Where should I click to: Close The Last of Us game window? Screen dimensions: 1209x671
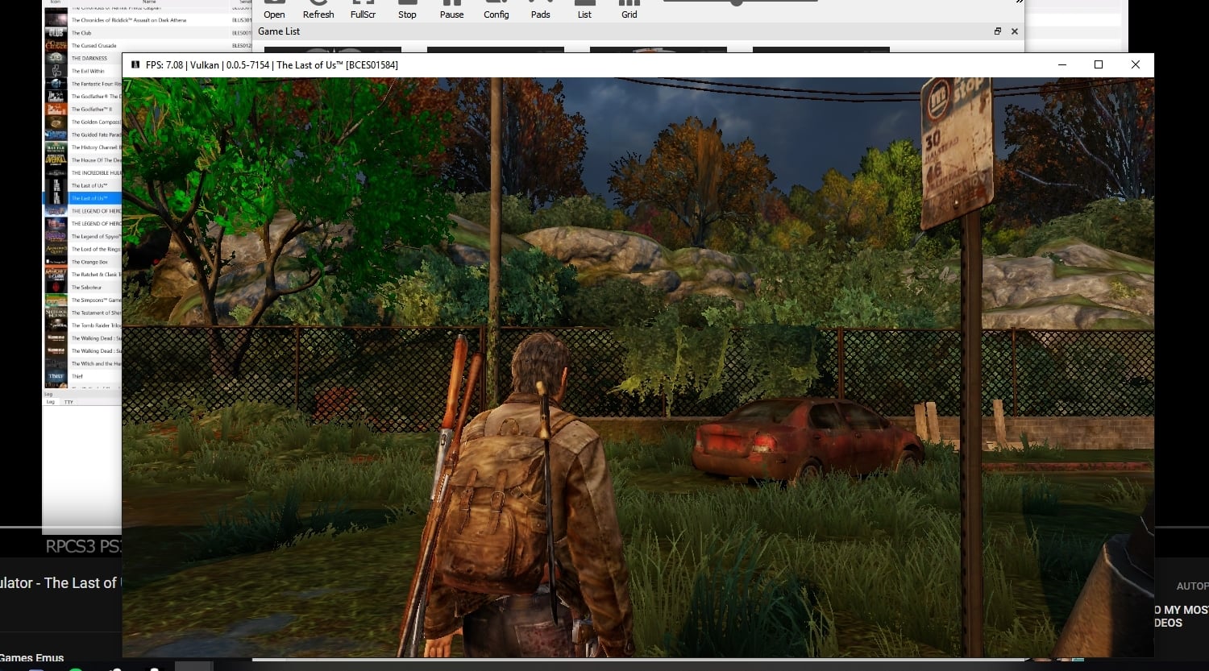click(1136, 65)
